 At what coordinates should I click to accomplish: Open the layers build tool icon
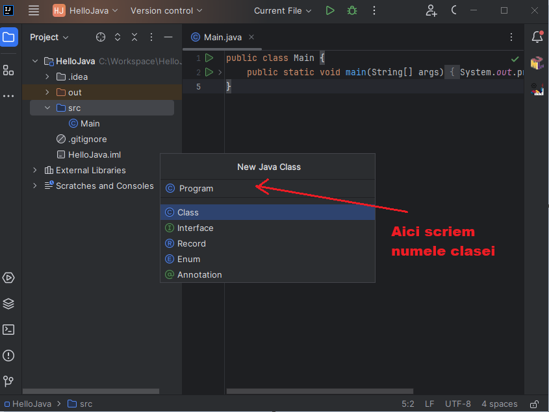[8, 304]
